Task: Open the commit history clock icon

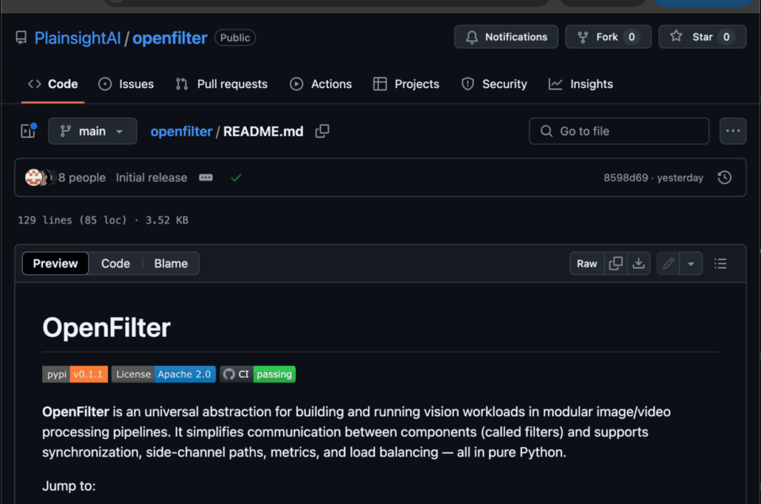Action: point(724,178)
